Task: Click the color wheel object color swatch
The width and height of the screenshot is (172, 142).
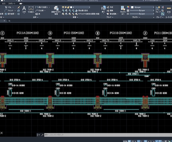Action: (128, 7)
